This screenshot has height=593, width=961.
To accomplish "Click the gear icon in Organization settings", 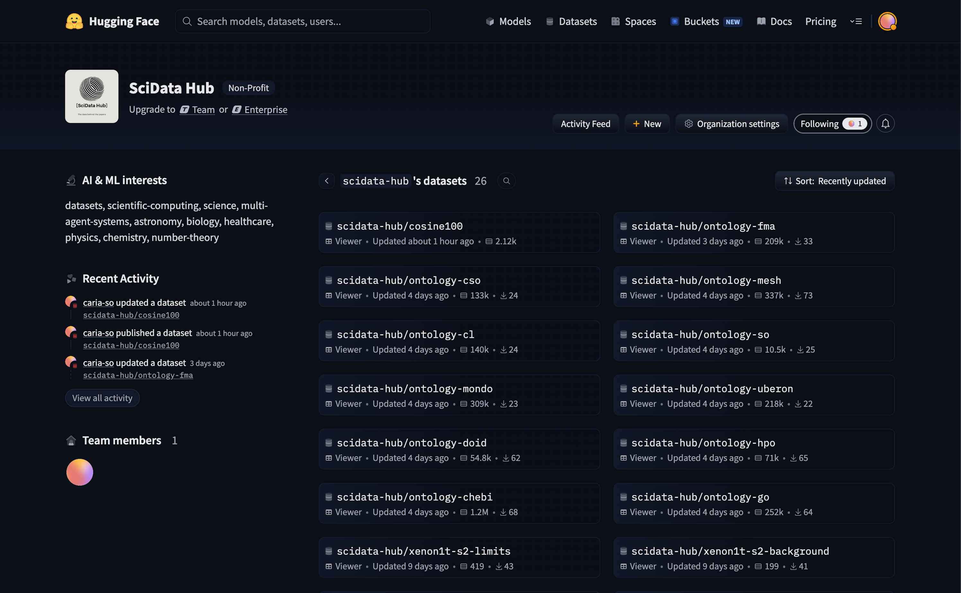I will click(x=689, y=124).
